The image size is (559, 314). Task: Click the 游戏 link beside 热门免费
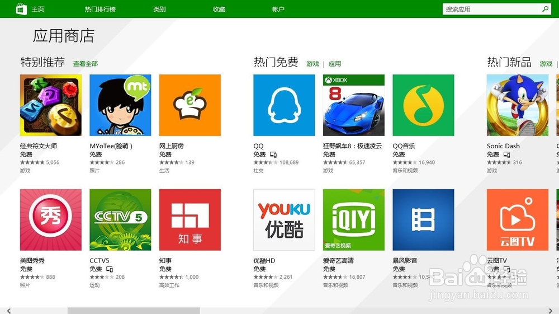pos(312,64)
